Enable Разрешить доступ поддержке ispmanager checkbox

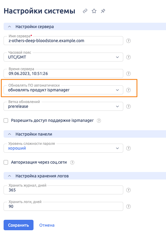tap(6, 121)
